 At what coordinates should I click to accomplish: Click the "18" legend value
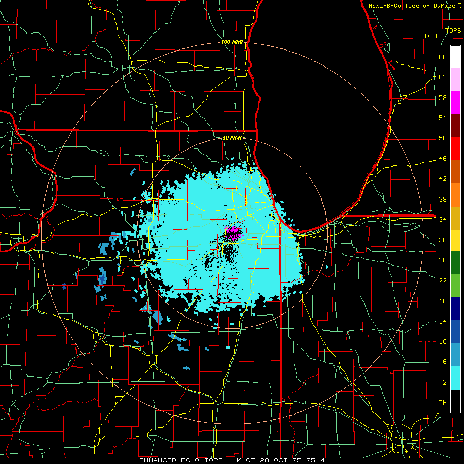pos(443,301)
